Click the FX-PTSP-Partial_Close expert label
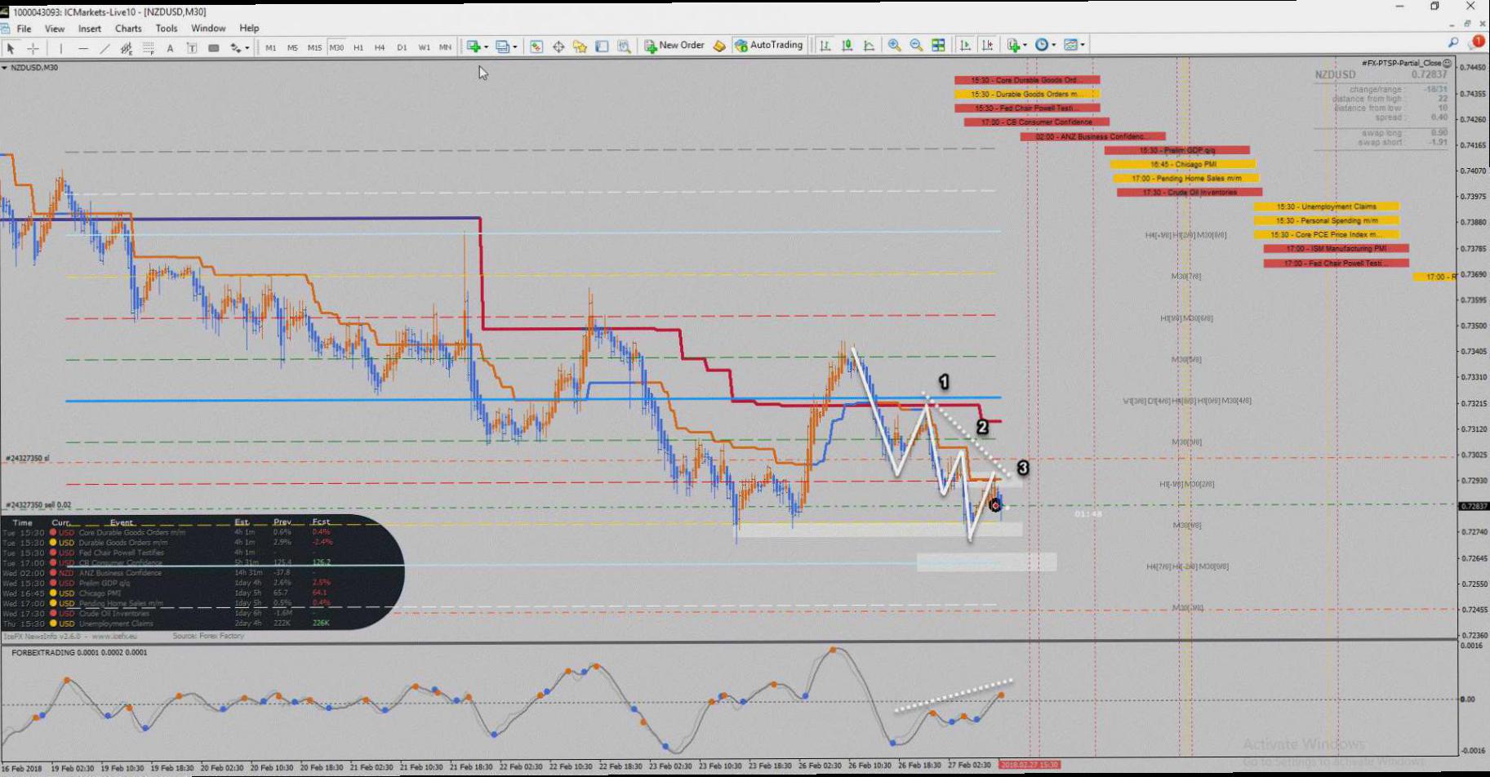 [x=1406, y=63]
